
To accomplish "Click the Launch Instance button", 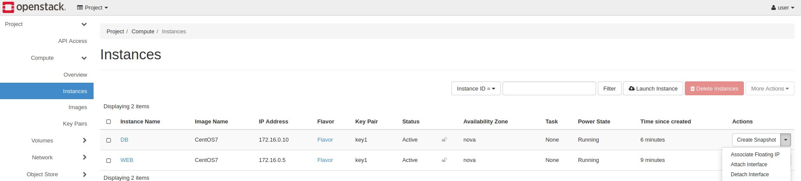I will [x=653, y=88].
